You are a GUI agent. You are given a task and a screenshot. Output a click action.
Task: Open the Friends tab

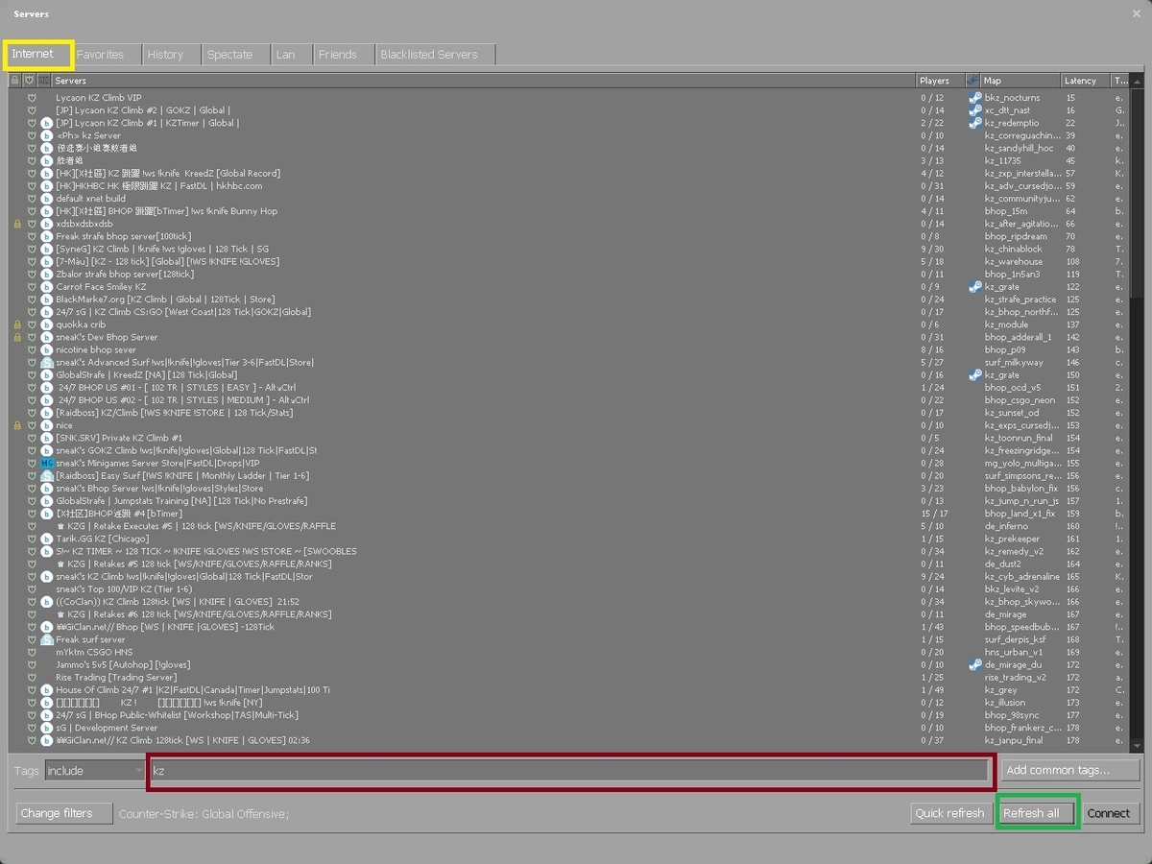(343, 55)
